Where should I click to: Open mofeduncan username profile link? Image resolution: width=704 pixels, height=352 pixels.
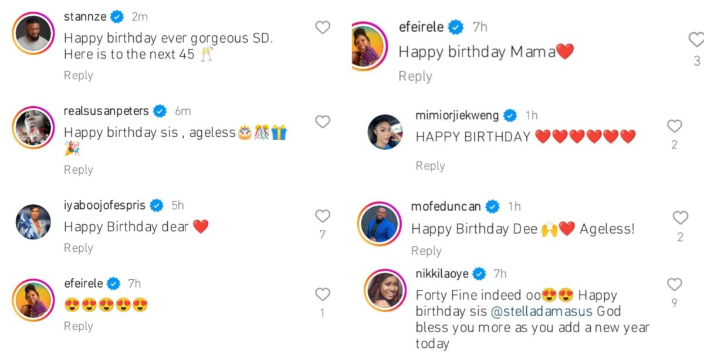[446, 207]
